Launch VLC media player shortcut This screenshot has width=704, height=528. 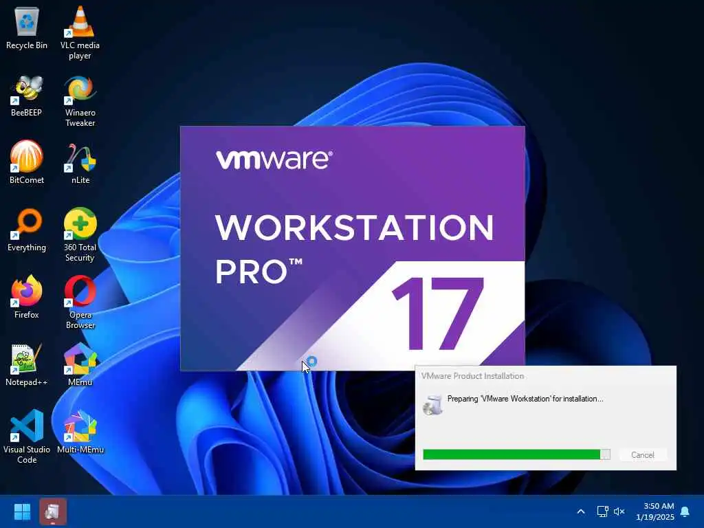[x=80, y=32]
